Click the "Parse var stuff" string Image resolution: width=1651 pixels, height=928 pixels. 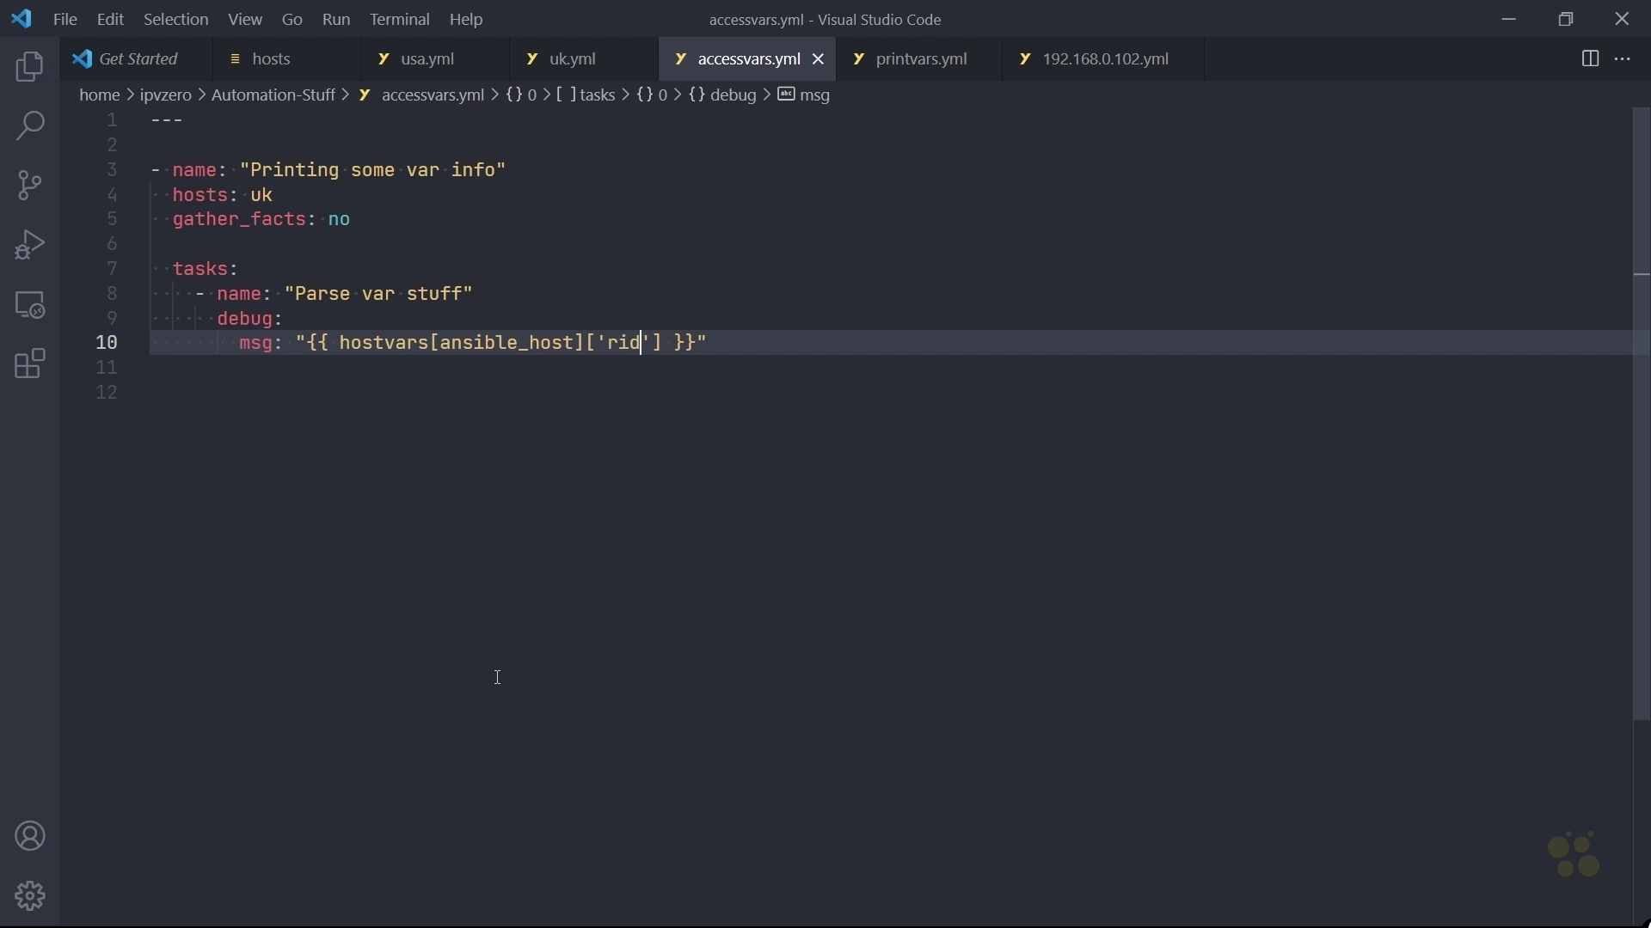(379, 294)
